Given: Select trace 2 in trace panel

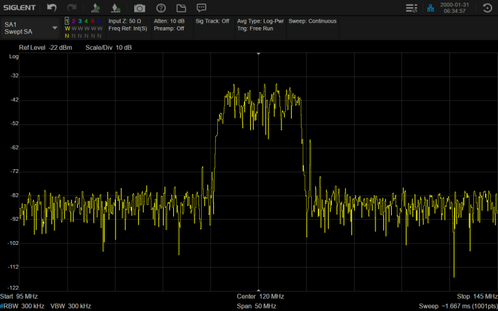Looking at the screenshot, I should click(73, 21).
